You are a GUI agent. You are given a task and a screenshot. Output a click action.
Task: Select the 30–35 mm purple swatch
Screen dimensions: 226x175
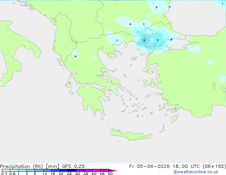[80, 170]
